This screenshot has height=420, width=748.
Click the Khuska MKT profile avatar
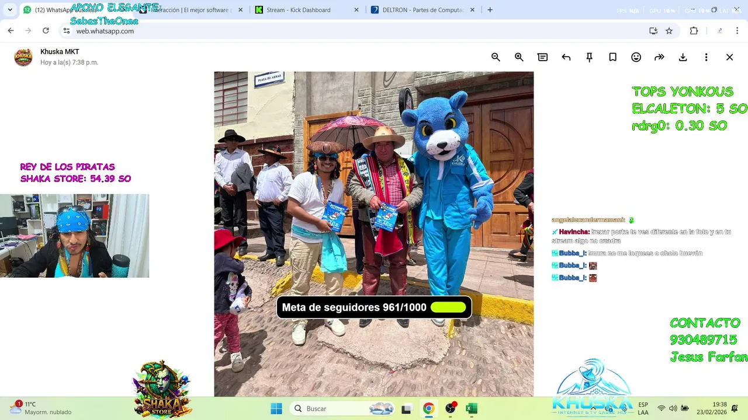coord(23,57)
